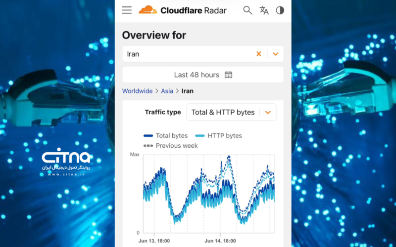396x247 pixels.
Task: Go to the Asia breadcrumb link
Action: [167, 91]
